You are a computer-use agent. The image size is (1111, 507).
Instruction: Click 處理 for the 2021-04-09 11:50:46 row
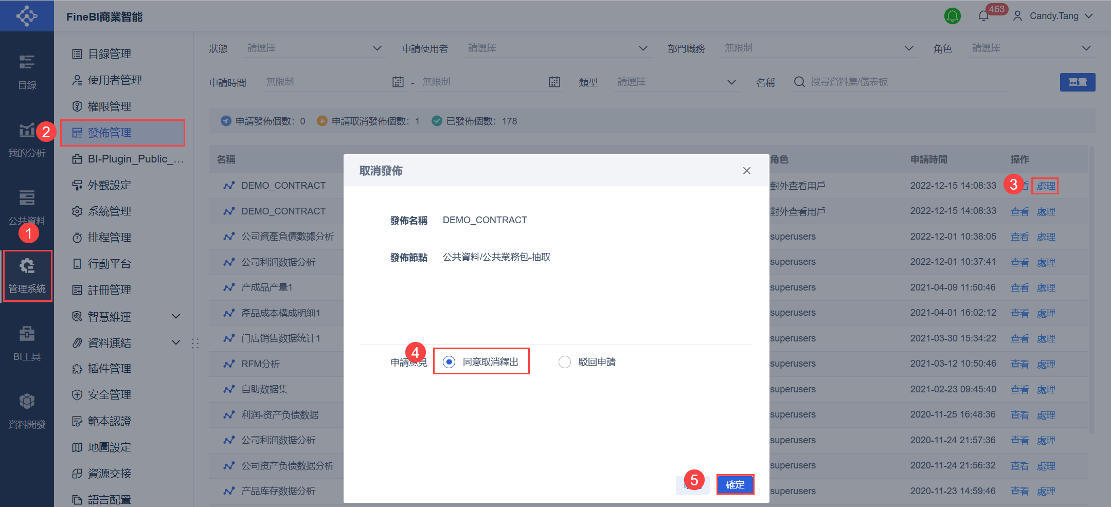(1046, 288)
